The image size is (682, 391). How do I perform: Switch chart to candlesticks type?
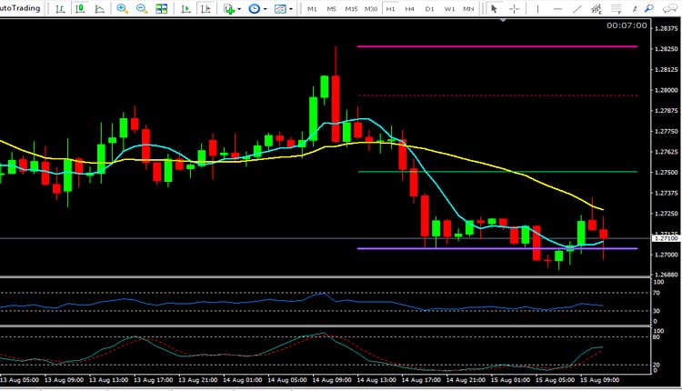point(80,8)
